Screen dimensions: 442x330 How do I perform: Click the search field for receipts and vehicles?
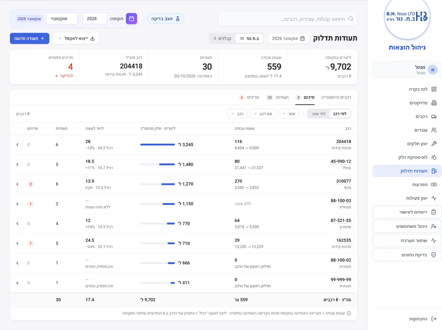coord(288,19)
